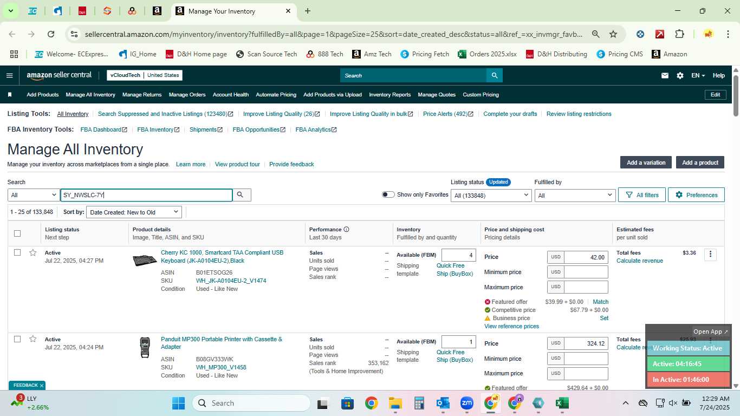Viewport: 740px width, 416px height.
Task: Open Listing status All (133848) dropdown
Action: click(491, 195)
